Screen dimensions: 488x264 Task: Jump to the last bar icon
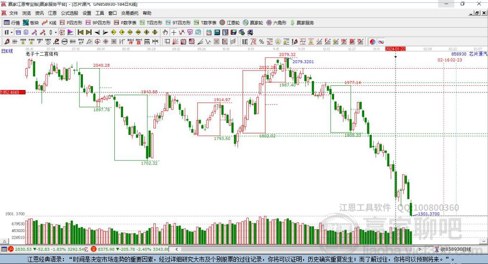89,32
